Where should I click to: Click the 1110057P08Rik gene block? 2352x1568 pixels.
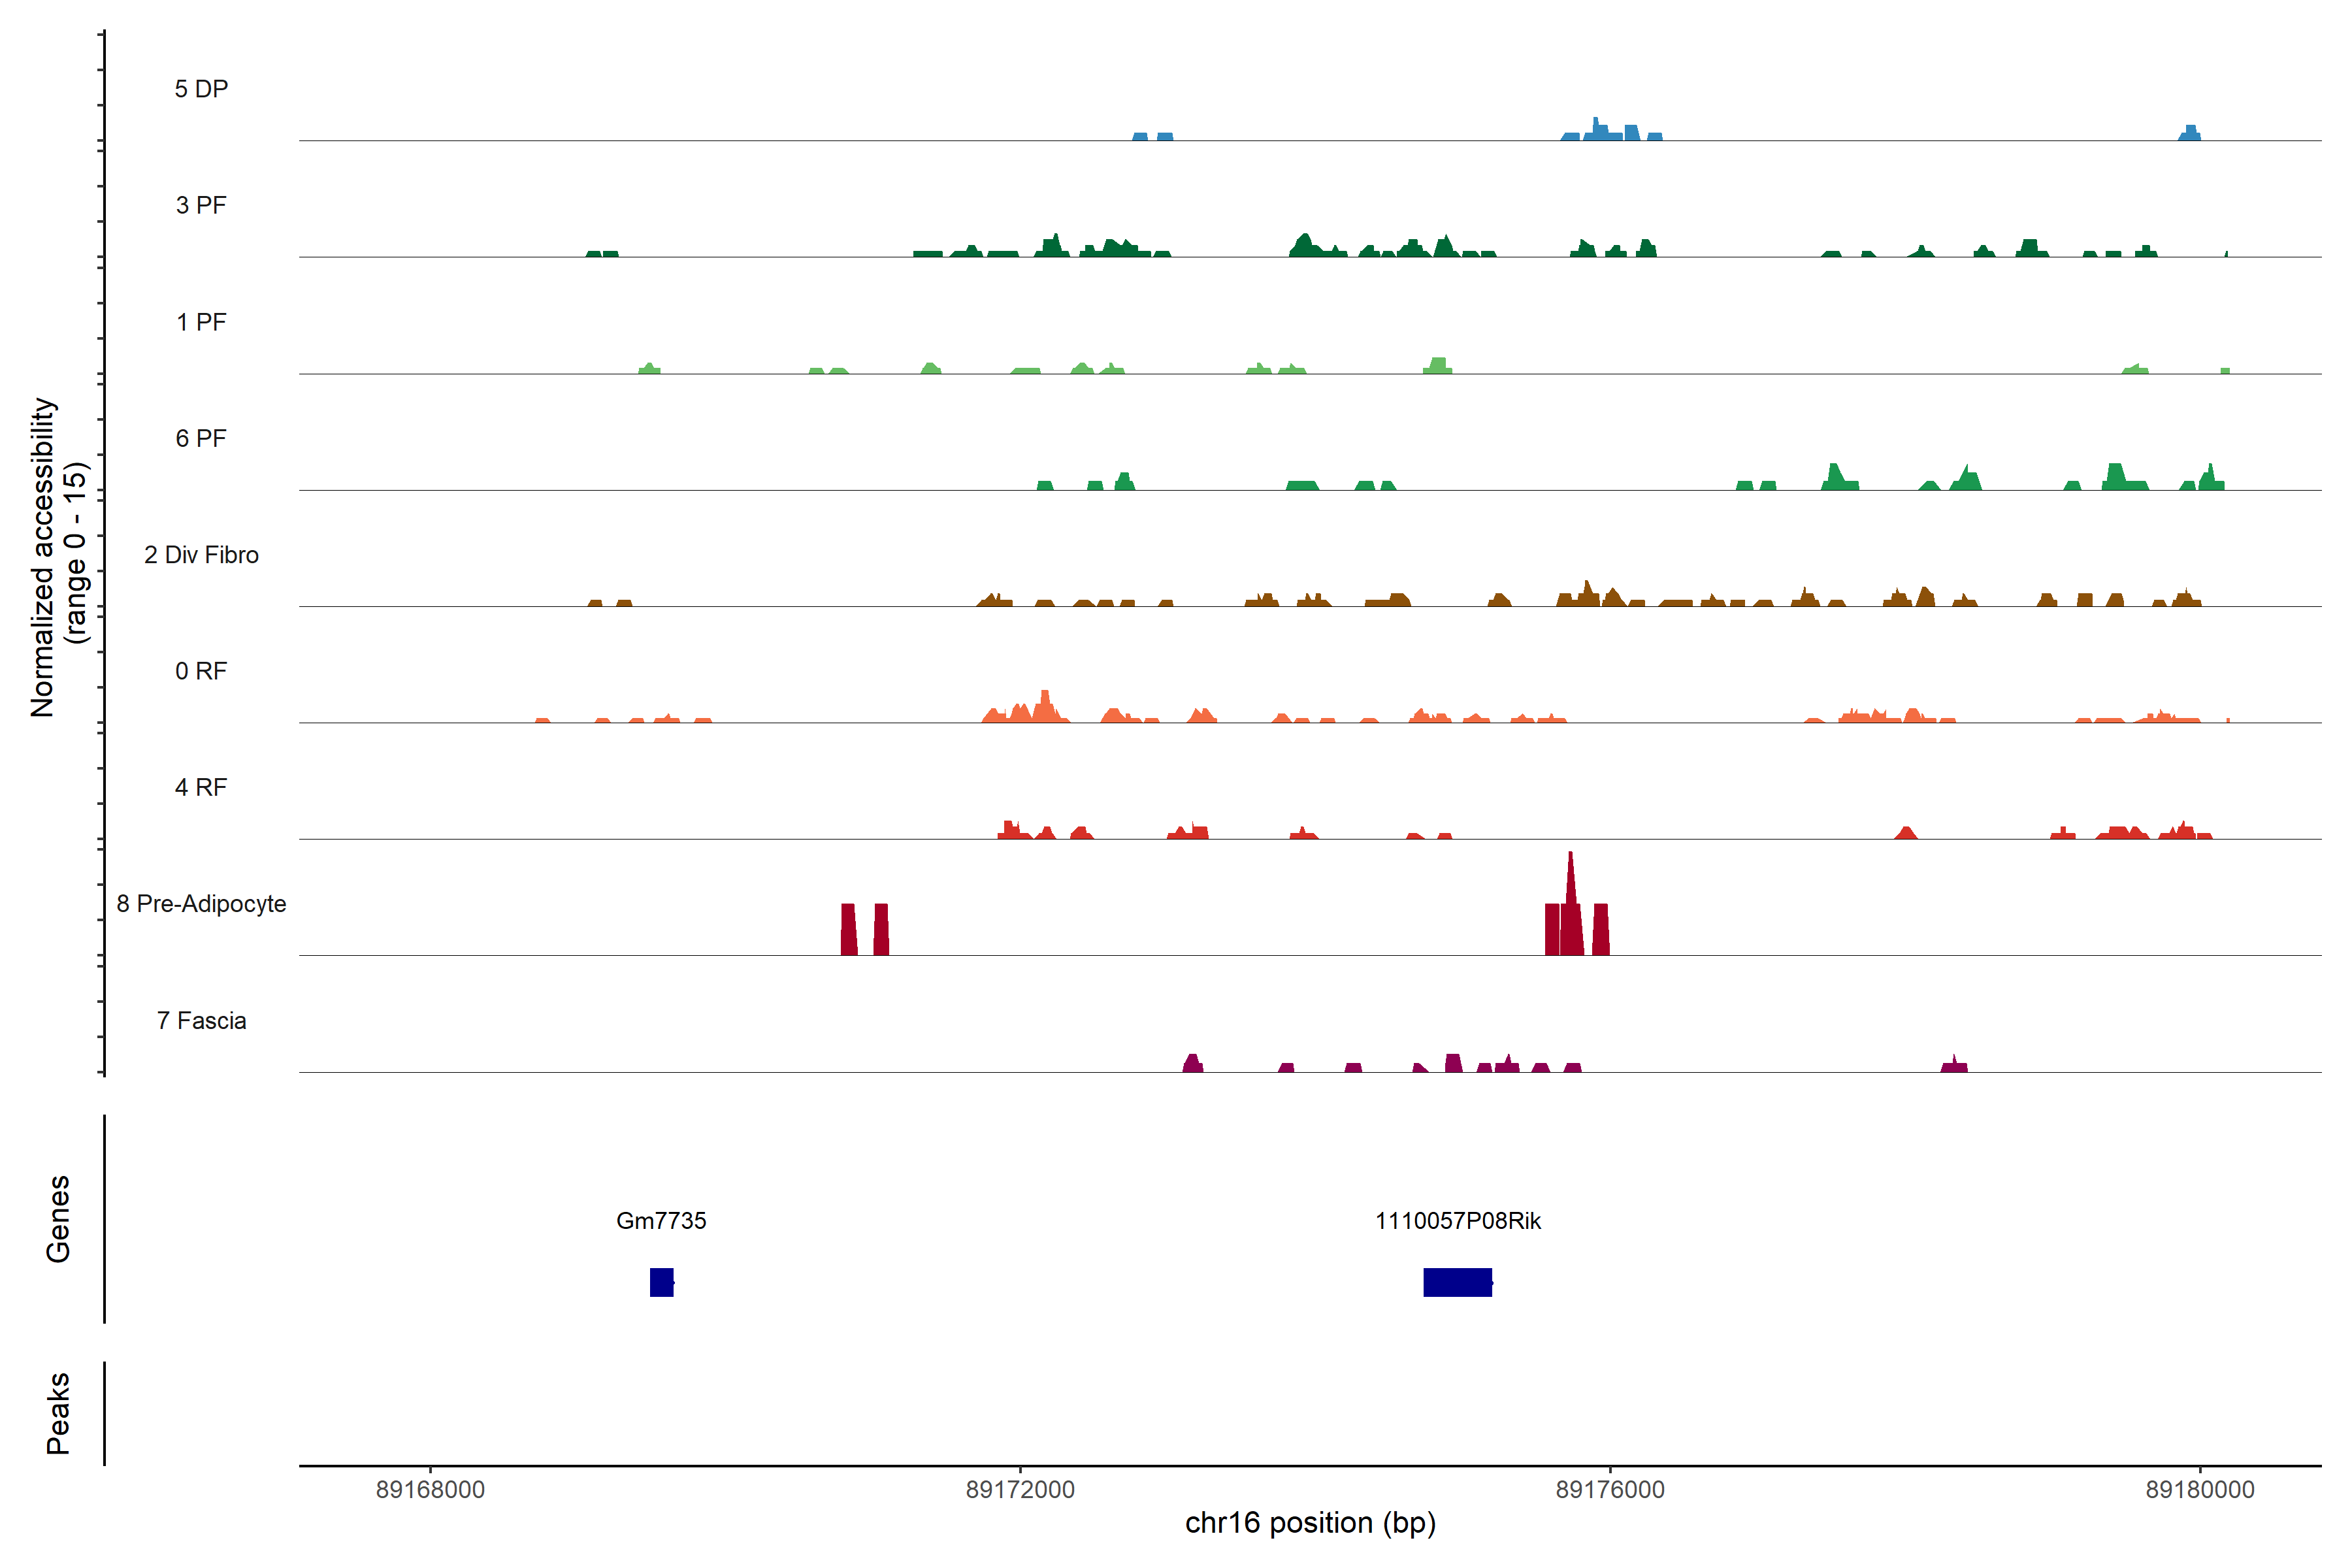pos(1457,1282)
